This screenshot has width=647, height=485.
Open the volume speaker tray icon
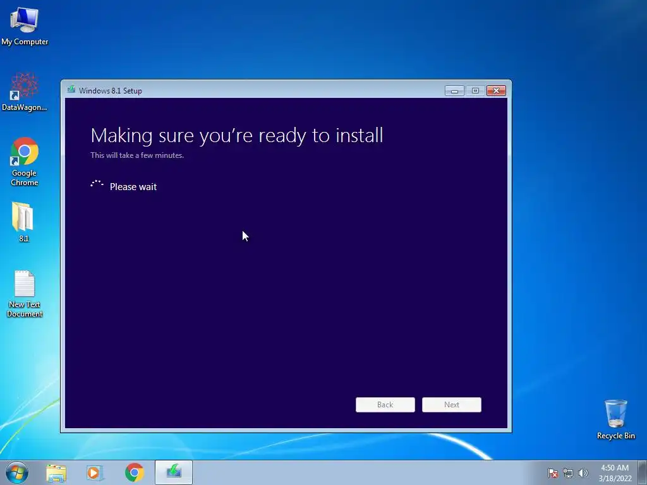point(583,473)
